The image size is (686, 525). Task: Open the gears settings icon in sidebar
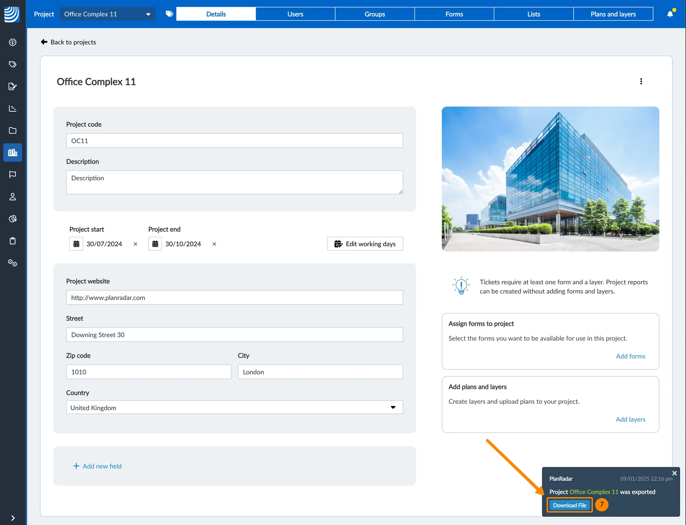12,263
